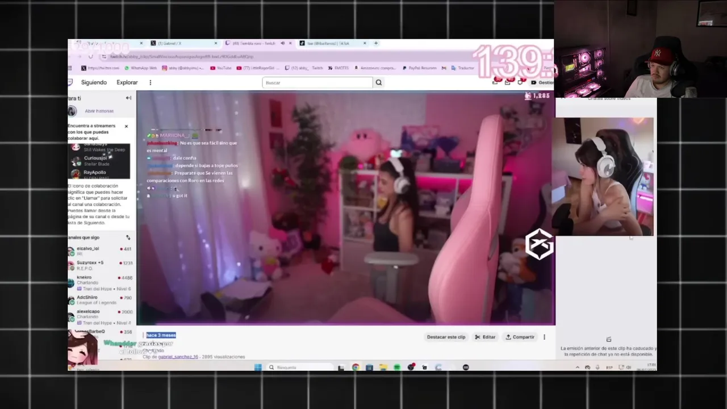
Task: Reload the page with the refresh icon
Action: [90, 56]
